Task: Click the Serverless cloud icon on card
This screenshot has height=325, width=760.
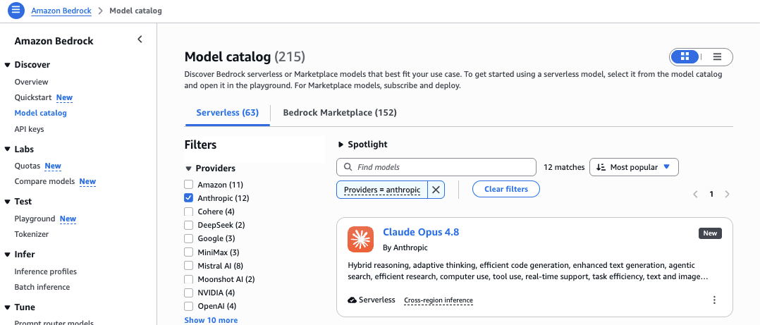Action: pos(353,300)
